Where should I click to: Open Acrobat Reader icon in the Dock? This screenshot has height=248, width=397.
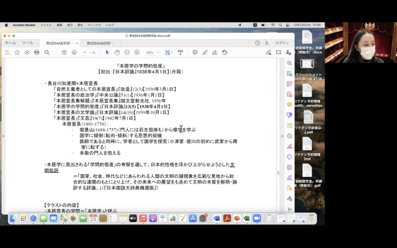click(227, 218)
